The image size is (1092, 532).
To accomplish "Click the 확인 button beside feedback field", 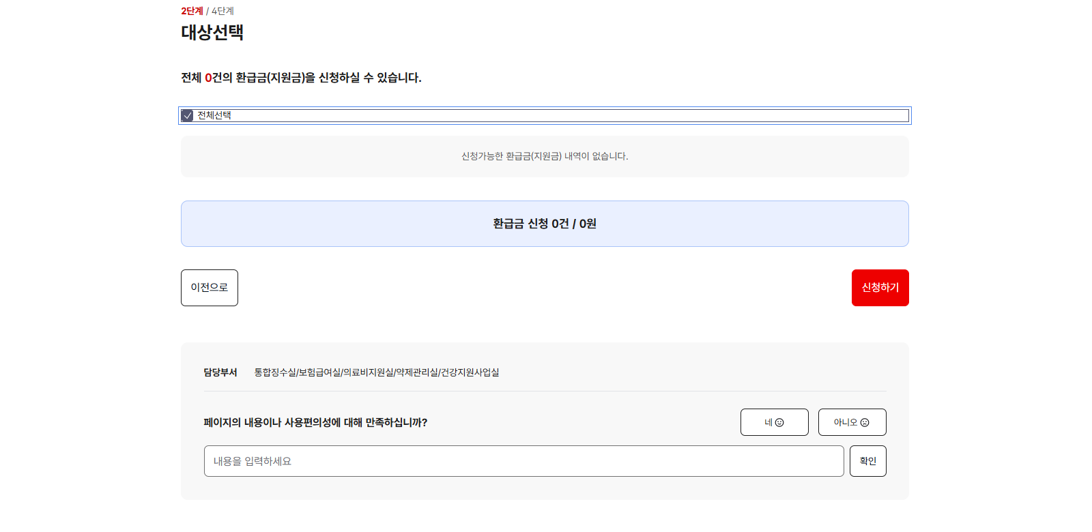I will pyautogui.click(x=868, y=461).
